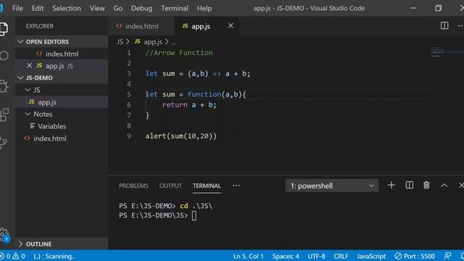Open the Debug view in activity bar
Screen dimensions: 464x261
(4, 86)
